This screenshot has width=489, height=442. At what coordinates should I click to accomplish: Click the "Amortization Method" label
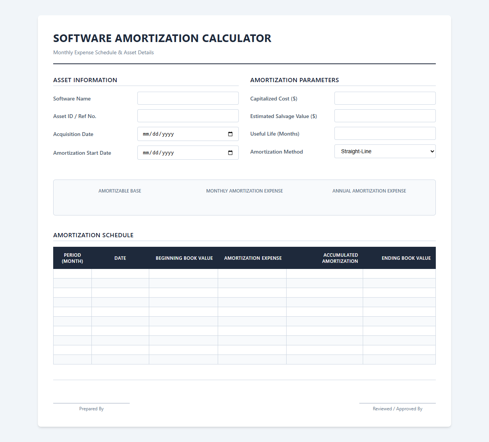point(277,152)
